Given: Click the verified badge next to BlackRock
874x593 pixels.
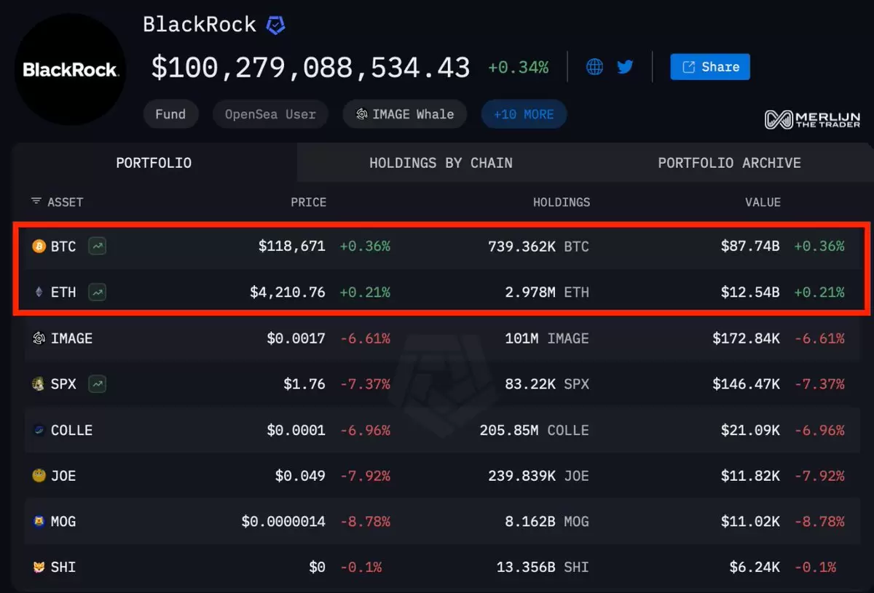Looking at the screenshot, I should [x=275, y=25].
